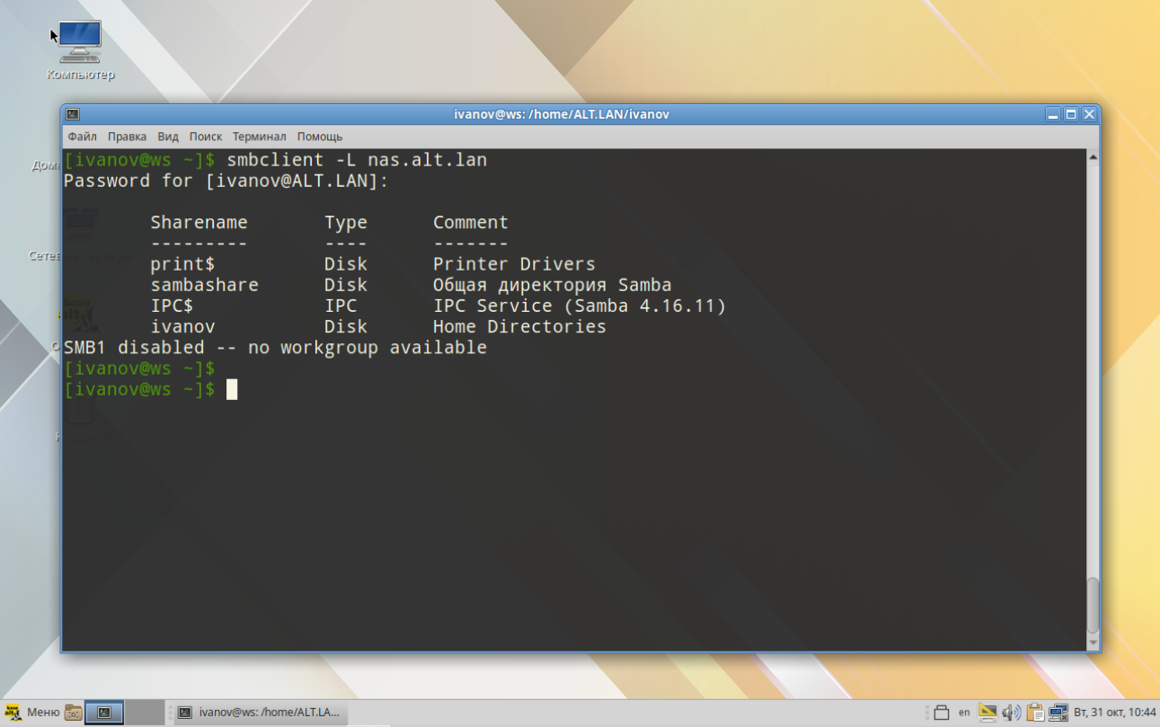1160x727 pixels.
Task: Click the terminal scrollbar down arrow
Action: click(x=1093, y=643)
